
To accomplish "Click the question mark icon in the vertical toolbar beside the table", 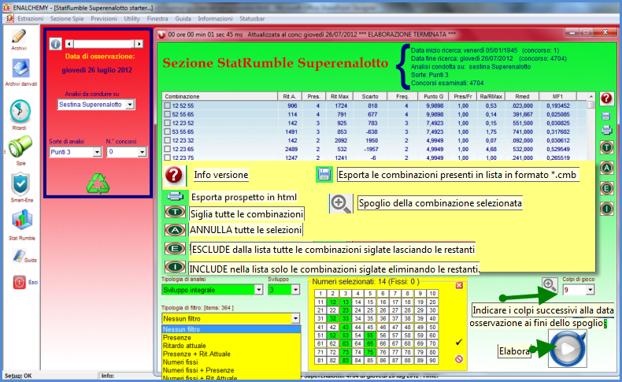I will tap(606, 98).
